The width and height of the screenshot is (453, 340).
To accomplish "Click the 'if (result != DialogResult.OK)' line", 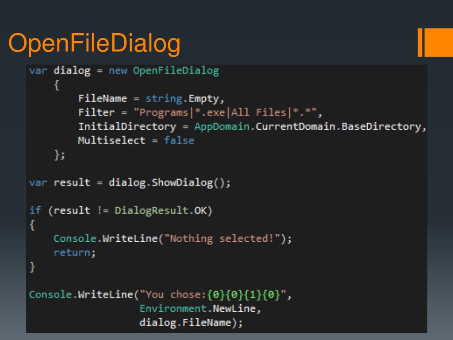I will (x=121, y=210).
